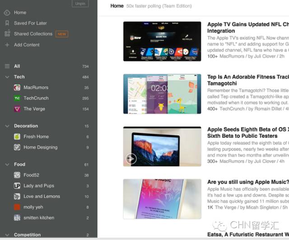Viewport: 289px width, 240px height.
Task: Collapse the Food category
Action: tap(7, 165)
